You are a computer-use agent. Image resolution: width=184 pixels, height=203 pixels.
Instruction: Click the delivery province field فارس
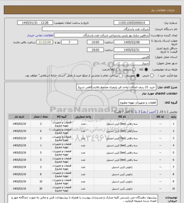click(132, 57)
